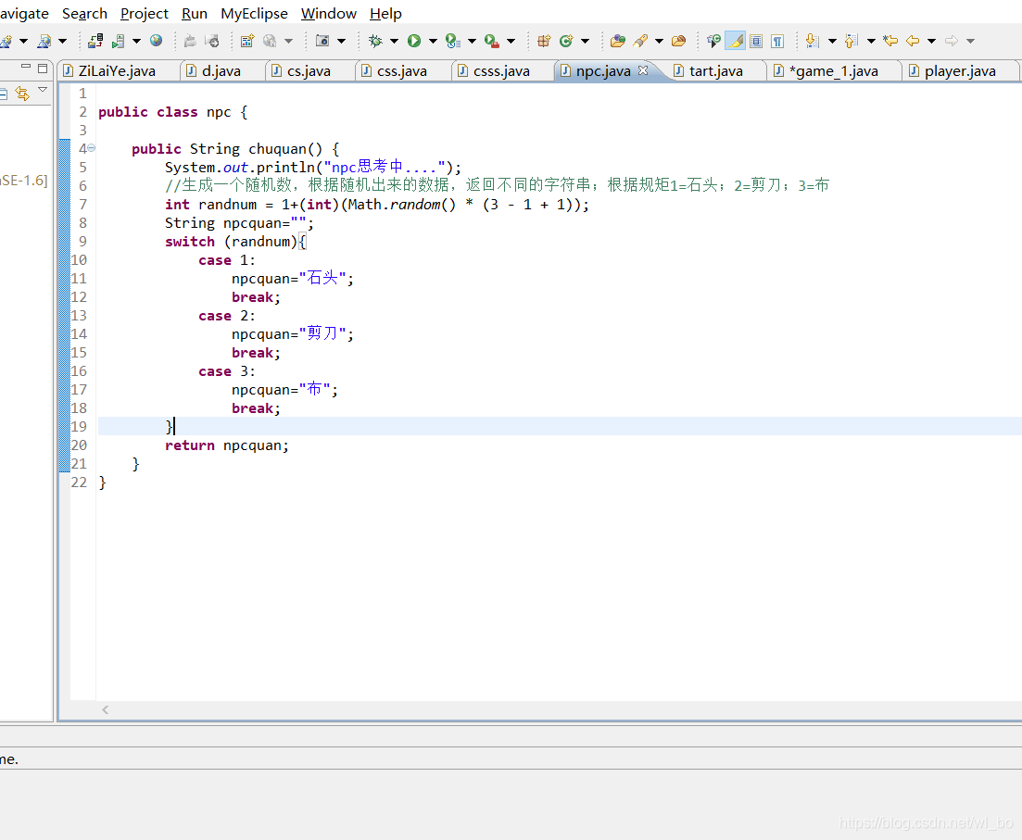Viewport: 1022px width, 840px height.
Task: Click the Forward navigation gray arrow
Action: click(x=952, y=41)
